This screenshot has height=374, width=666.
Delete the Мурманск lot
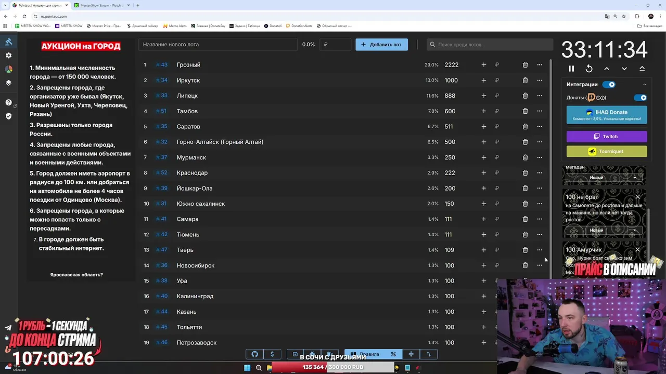pyautogui.click(x=525, y=157)
